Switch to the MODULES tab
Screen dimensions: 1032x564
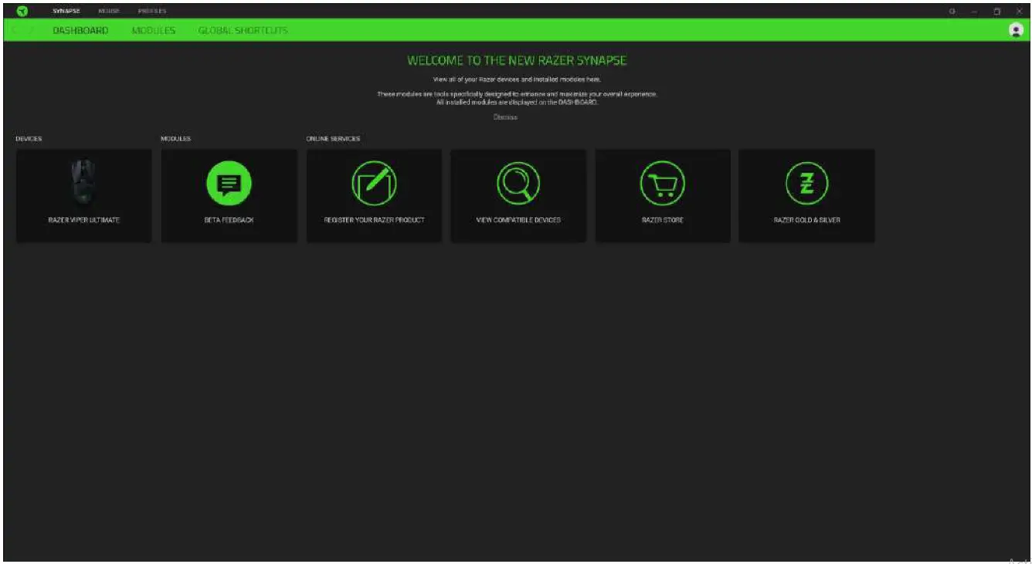point(153,30)
